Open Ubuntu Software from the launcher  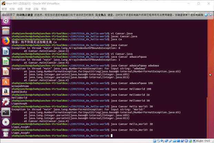pyautogui.click(x=6, y=81)
